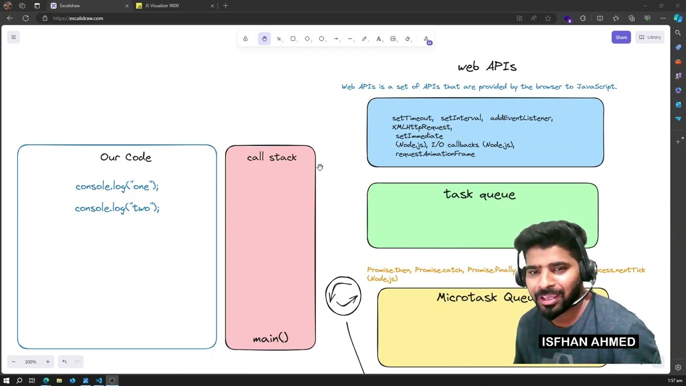Viewport: 686px width, 386px height.
Task: Zoom out with the minus button
Action: click(13, 362)
